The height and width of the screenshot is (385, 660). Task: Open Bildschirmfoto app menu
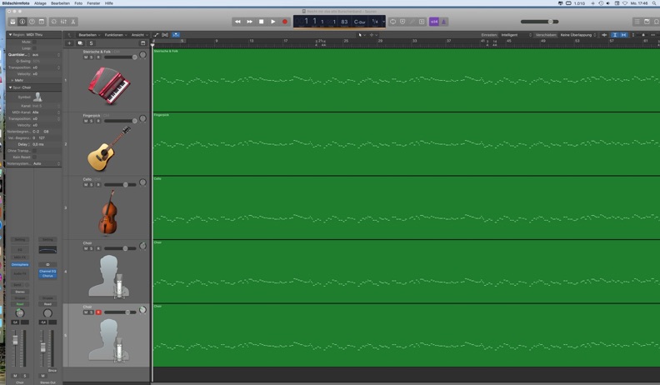(16, 3)
